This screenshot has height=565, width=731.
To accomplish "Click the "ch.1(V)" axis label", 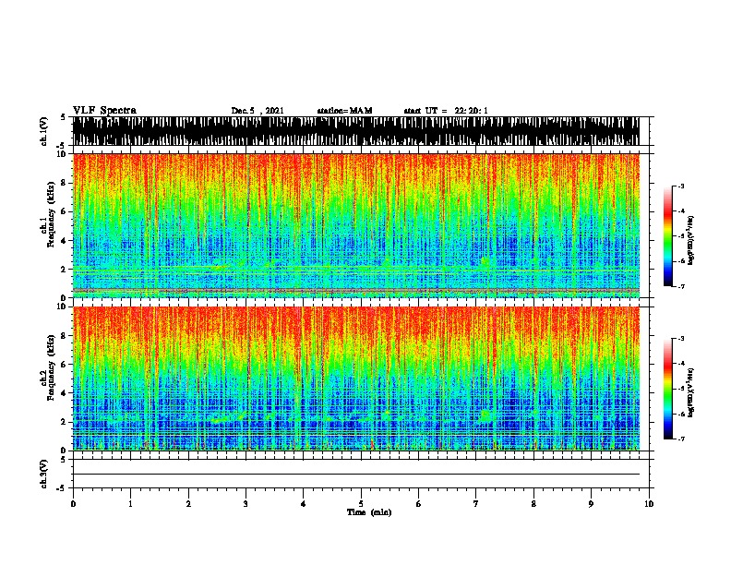I will [44, 131].
